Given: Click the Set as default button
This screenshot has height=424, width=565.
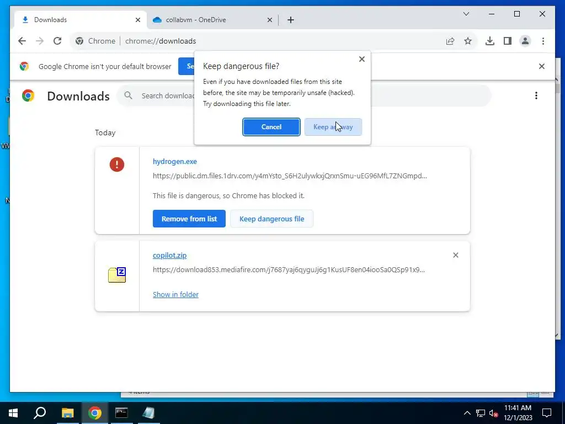Looking at the screenshot, I should click(186, 66).
